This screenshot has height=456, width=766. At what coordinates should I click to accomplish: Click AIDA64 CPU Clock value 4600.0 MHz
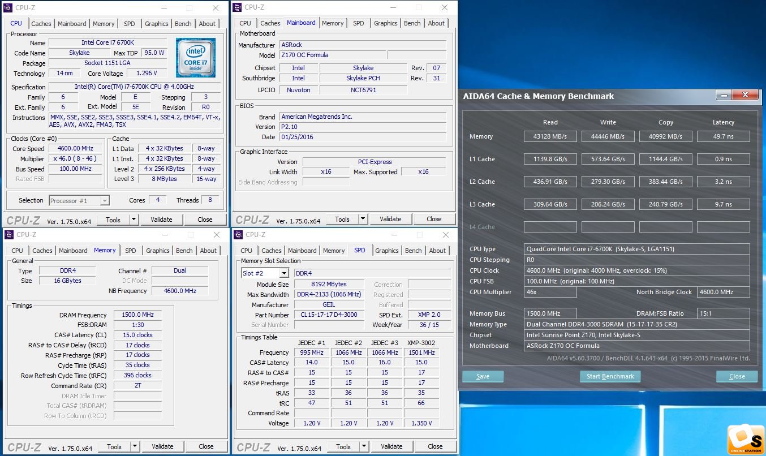pyautogui.click(x=637, y=270)
